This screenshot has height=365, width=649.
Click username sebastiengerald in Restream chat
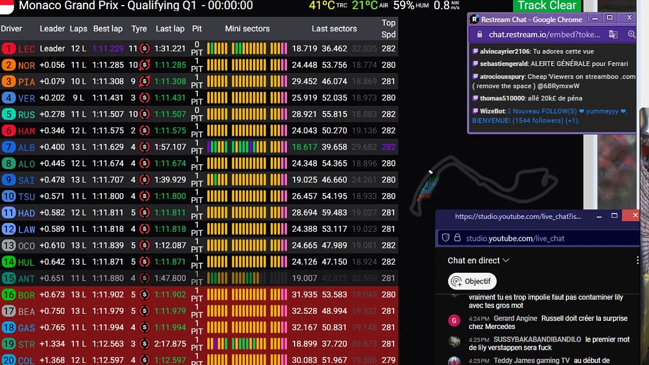[503, 64]
